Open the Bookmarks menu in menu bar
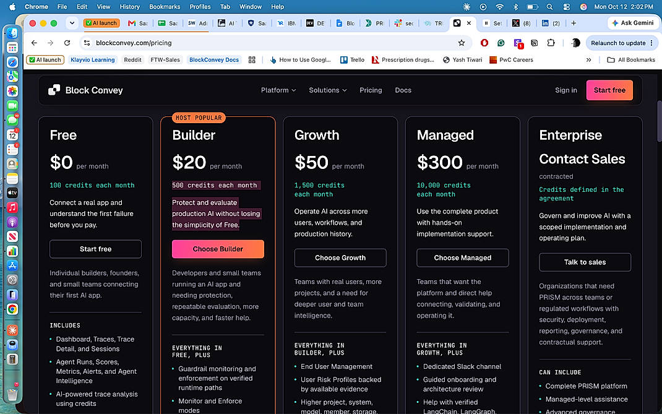Viewport: 662px width, 414px height. tap(165, 7)
